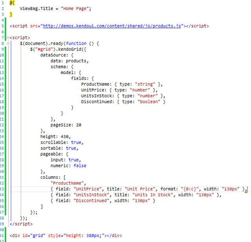251x242 pixels.
Task: Click the 'true' value after scrollable
Action: [x=77, y=142]
